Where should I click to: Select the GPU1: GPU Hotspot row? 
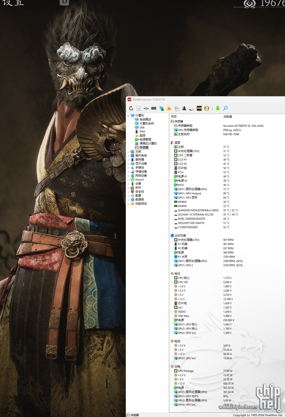(x=190, y=193)
